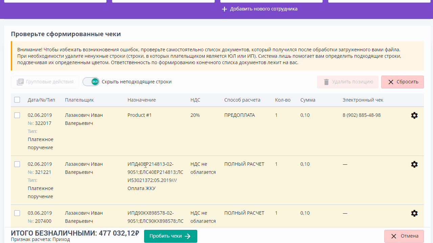
Task: Click the Признак расчета: Приход text
Action: pyautogui.click(x=40, y=239)
